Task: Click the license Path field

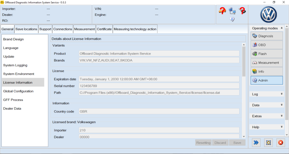Action: click(x=159, y=93)
